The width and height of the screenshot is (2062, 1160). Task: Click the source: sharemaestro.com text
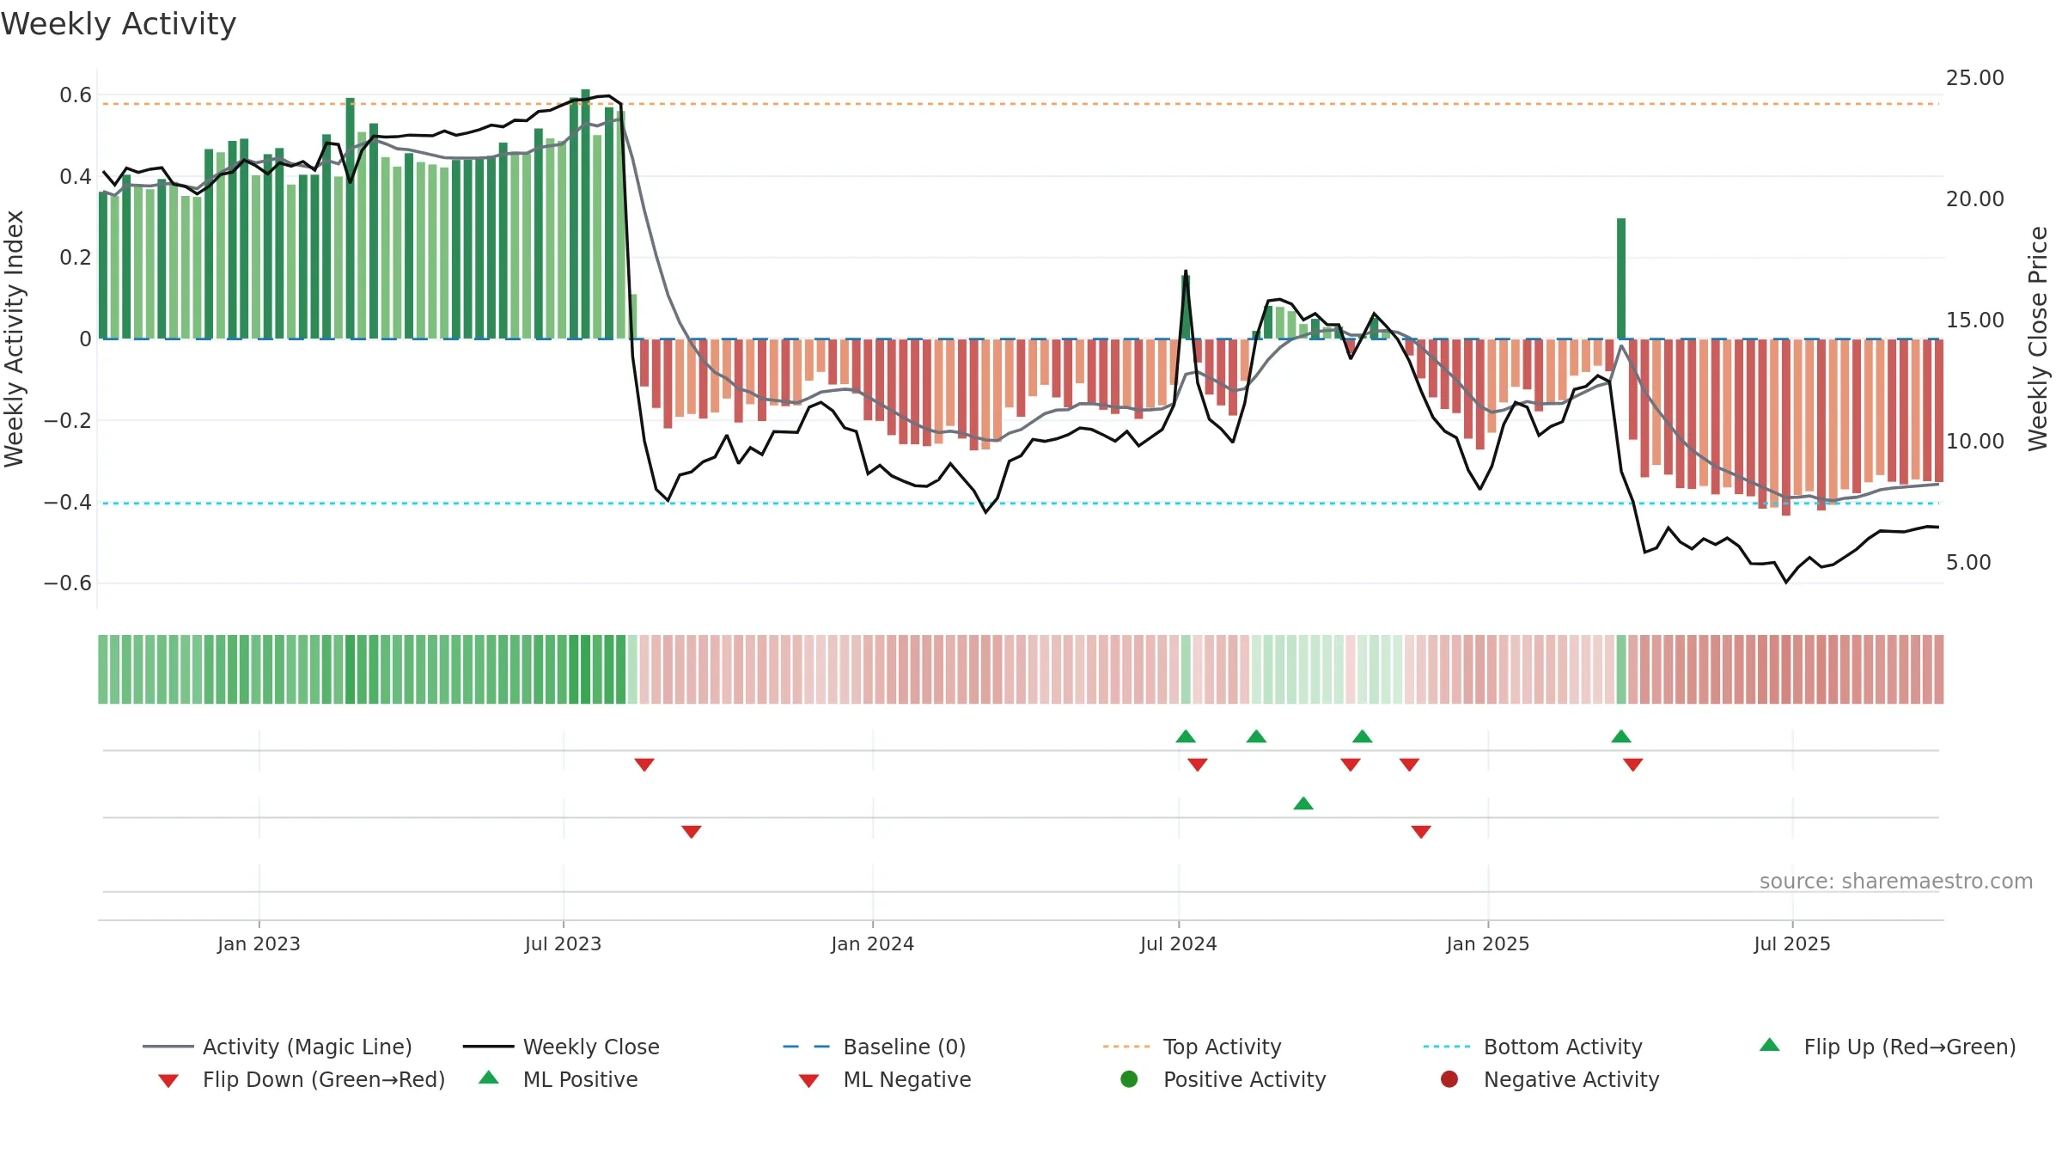coord(1896,881)
